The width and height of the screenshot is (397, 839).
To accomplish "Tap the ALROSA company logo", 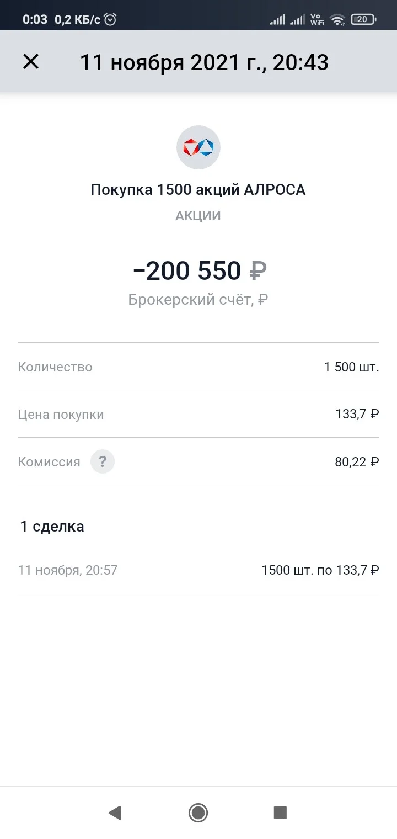I will (198, 147).
